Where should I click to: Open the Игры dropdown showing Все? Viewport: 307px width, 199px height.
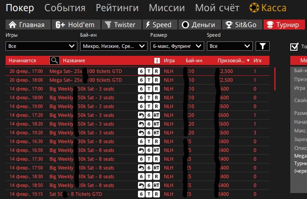[x=41, y=46]
